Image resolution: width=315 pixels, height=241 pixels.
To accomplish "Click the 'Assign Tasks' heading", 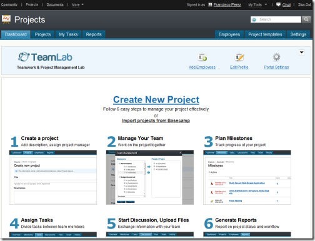I will tap(37, 220).
